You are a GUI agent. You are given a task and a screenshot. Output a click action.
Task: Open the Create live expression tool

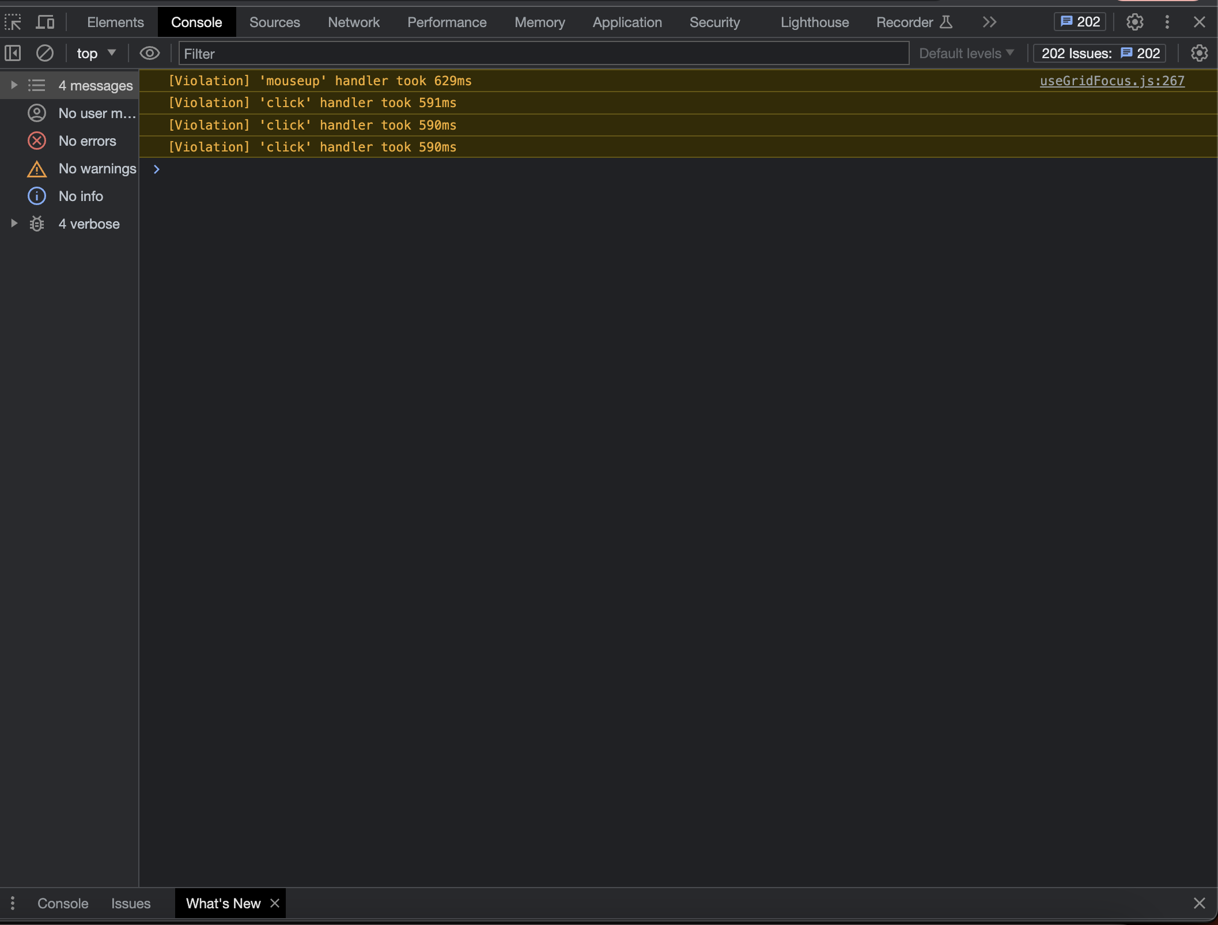pyautogui.click(x=149, y=53)
